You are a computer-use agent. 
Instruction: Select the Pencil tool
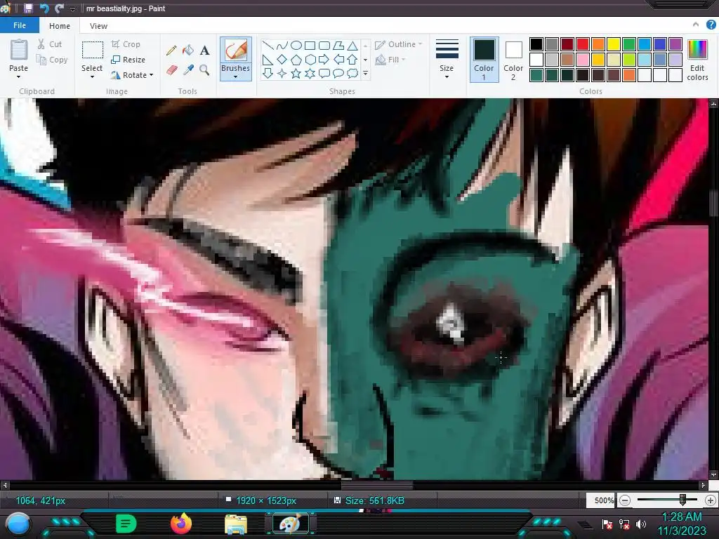[171, 50]
